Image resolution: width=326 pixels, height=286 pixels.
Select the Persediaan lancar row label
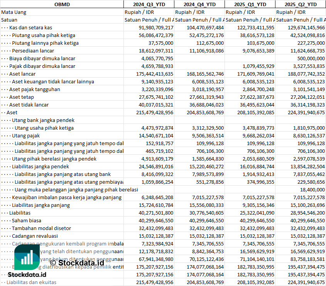33,51
